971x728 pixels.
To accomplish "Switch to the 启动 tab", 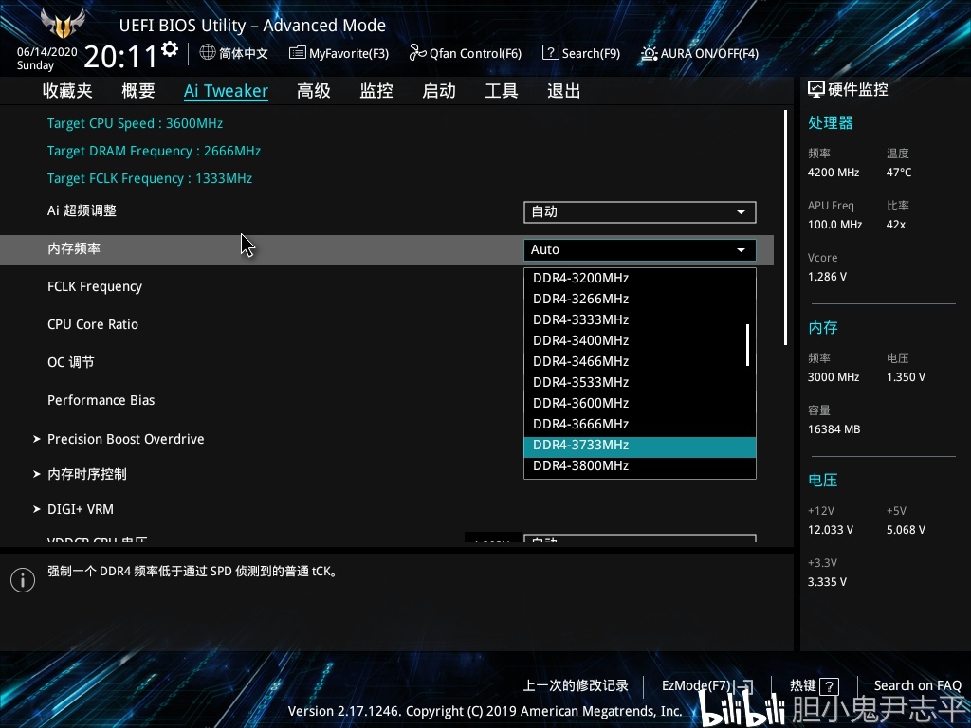I will tap(439, 91).
